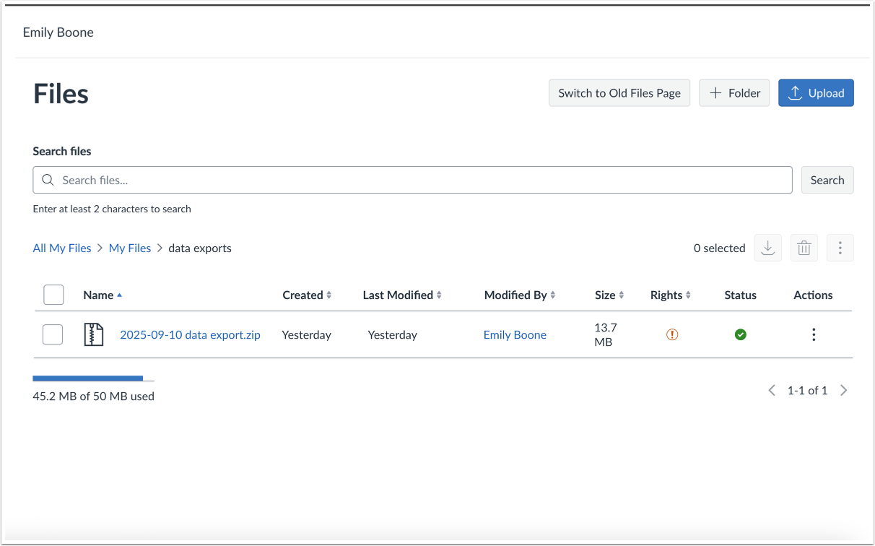The height and width of the screenshot is (546, 875).
Task: Open the Actions kebab menu for the zip file
Action: (814, 334)
